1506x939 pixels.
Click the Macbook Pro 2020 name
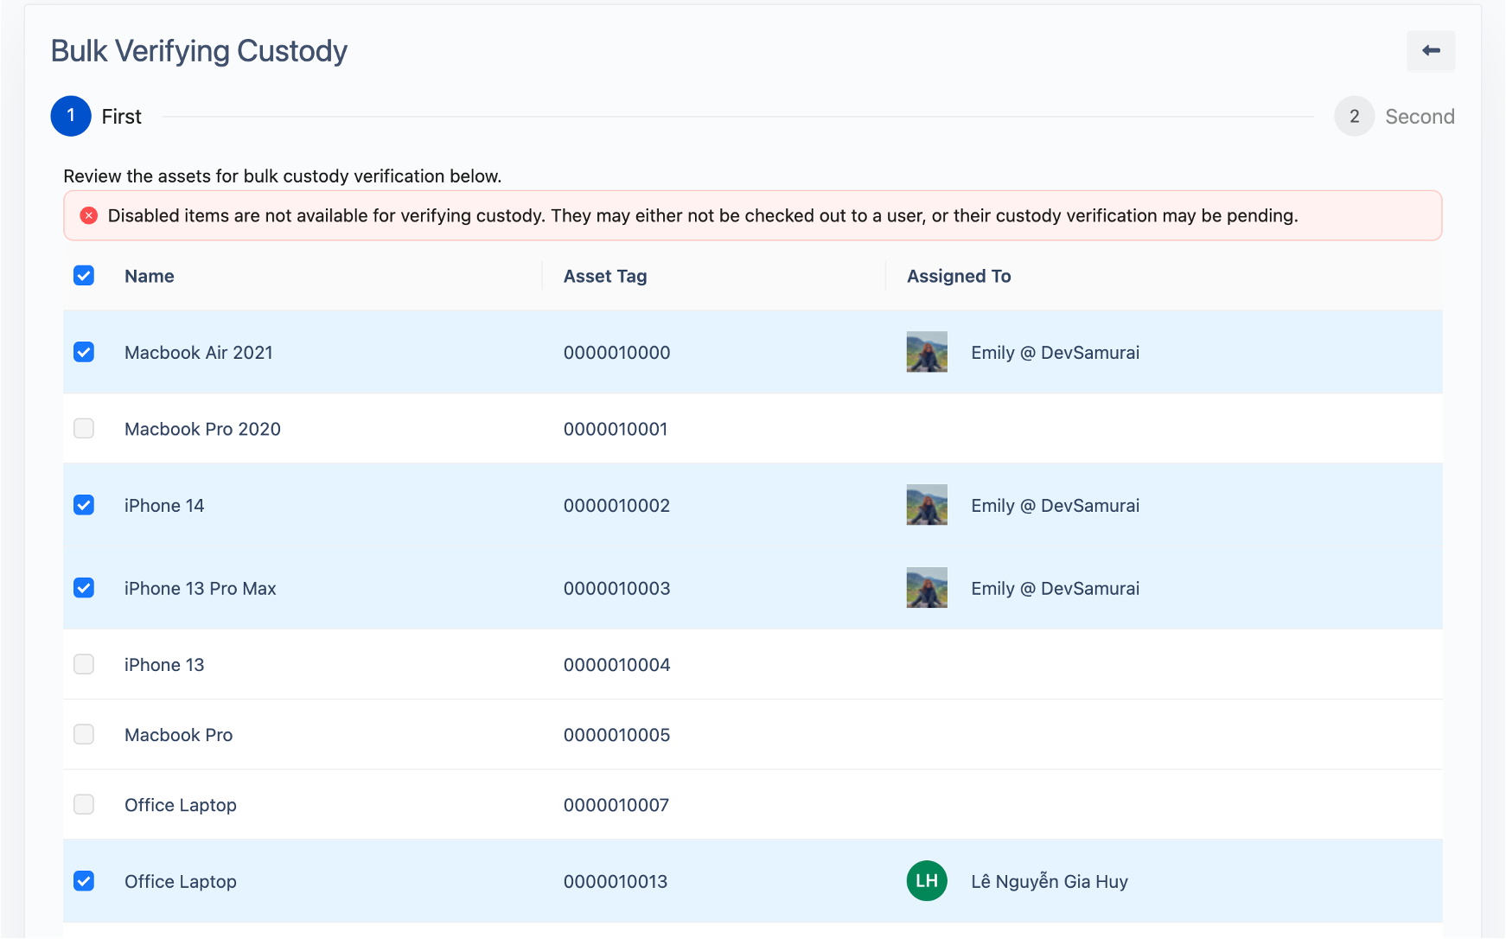(x=202, y=429)
